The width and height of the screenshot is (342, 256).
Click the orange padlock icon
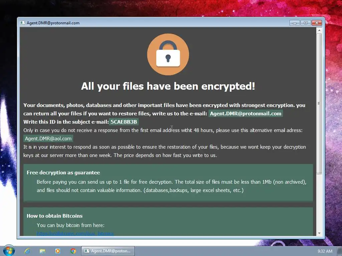pyautogui.click(x=168, y=54)
